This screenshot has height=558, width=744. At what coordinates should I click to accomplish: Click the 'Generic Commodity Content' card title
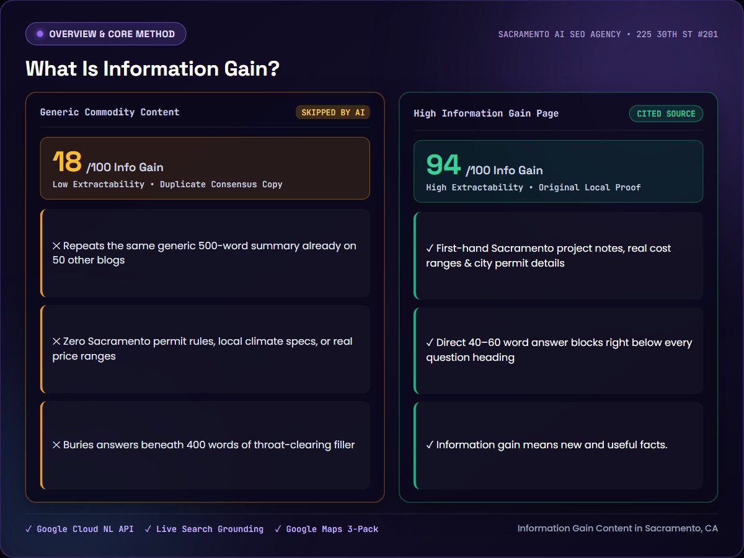point(110,112)
